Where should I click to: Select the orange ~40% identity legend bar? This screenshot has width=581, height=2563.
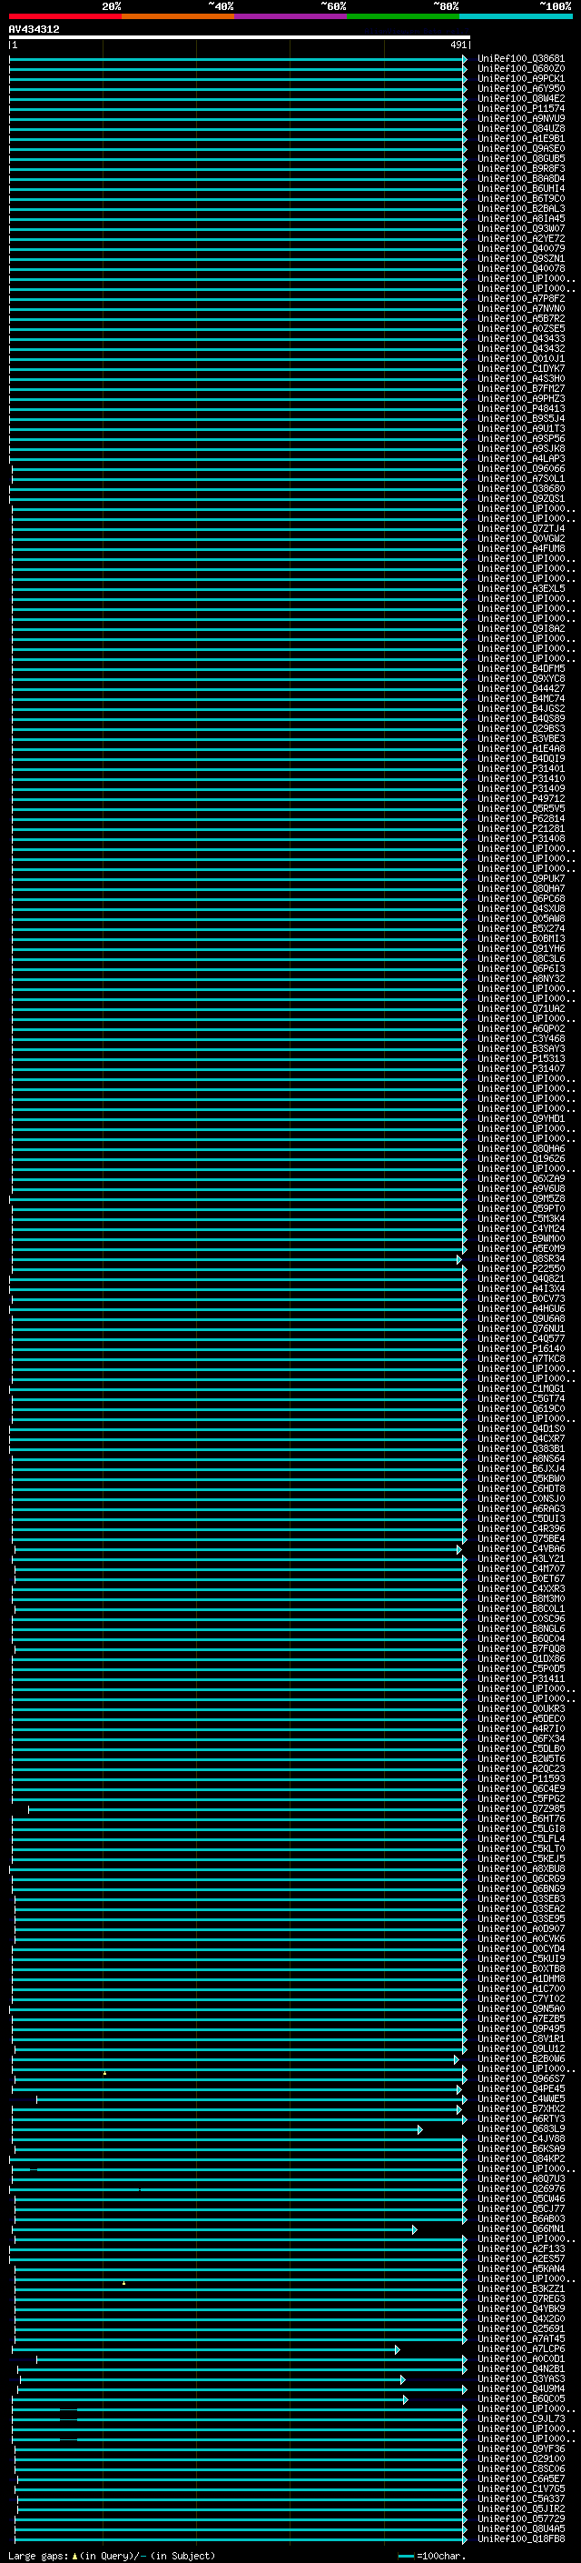click(x=178, y=16)
